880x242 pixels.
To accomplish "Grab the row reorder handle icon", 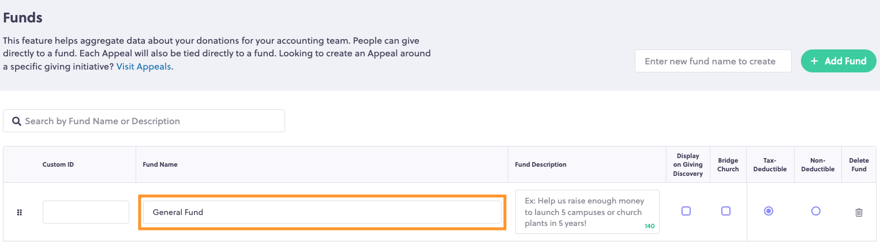I will 19,212.
